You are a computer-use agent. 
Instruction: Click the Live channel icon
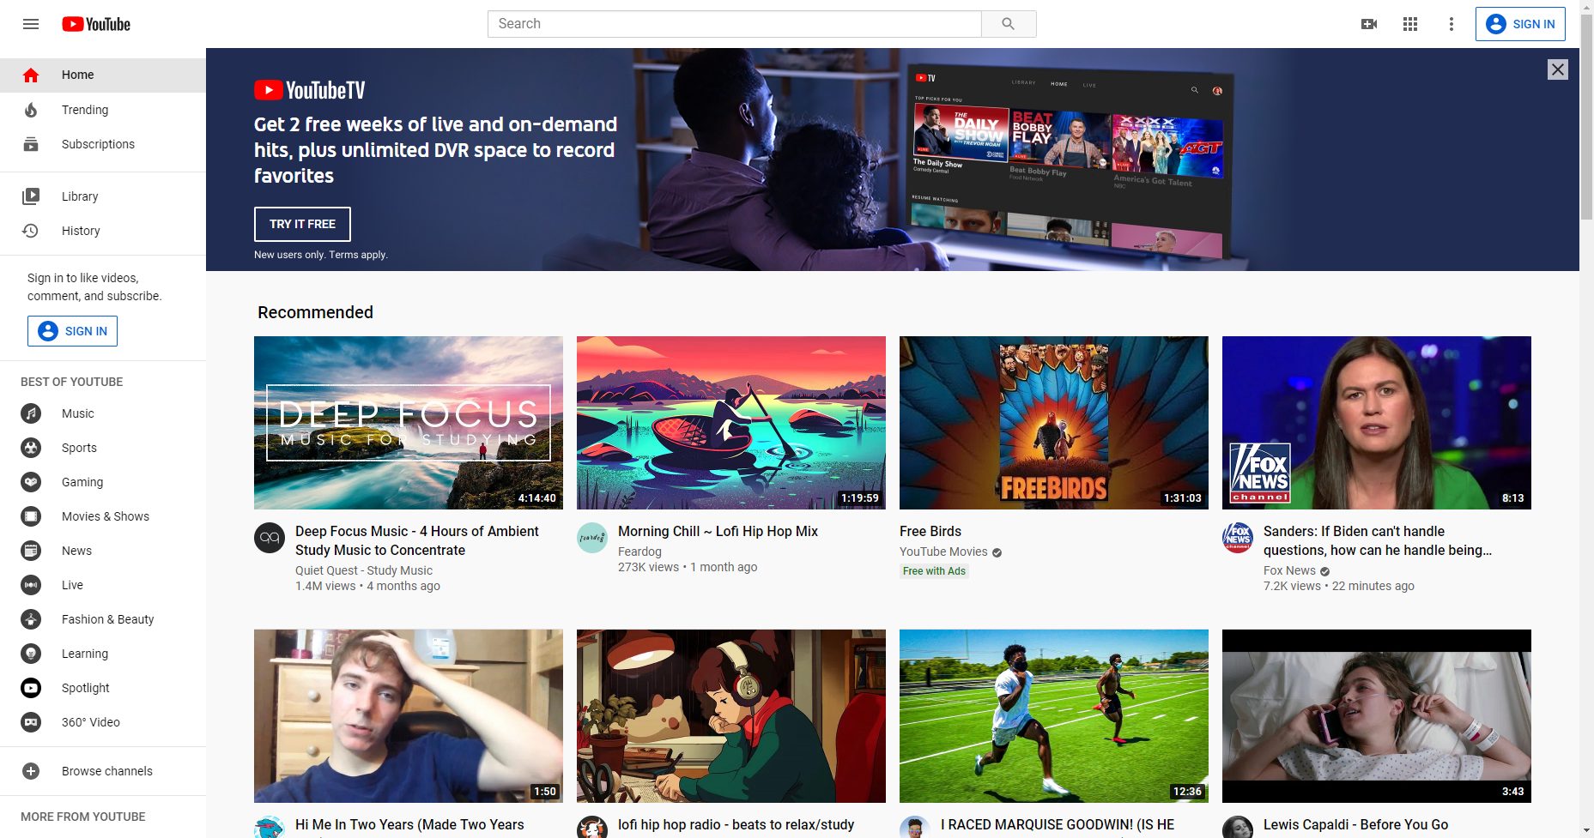(x=31, y=585)
